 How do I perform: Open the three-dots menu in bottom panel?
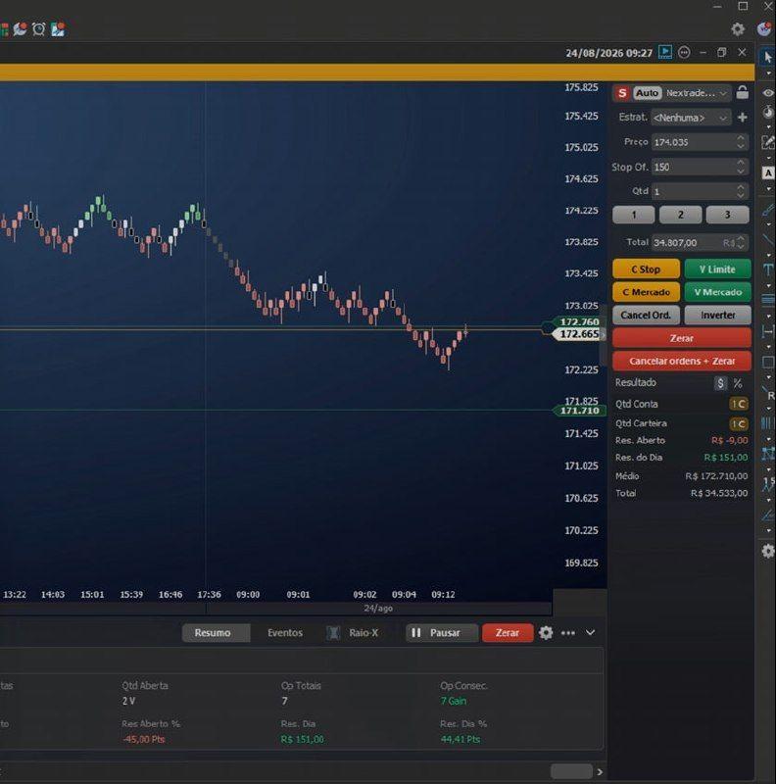tap(568, 633)
